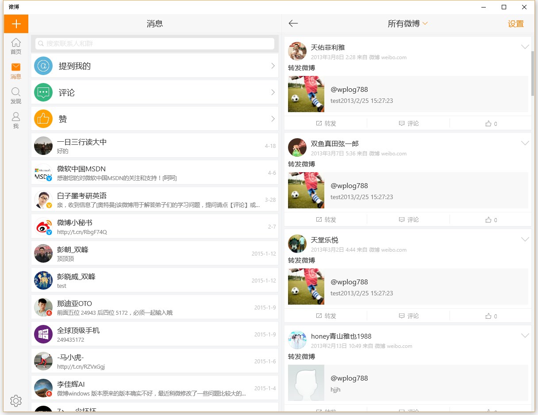Image resolution: width=538 pixels, height=415 pixels.
Task: Click @wplog788 in 天佑菲利雅 post
Action: coord(349,90)
